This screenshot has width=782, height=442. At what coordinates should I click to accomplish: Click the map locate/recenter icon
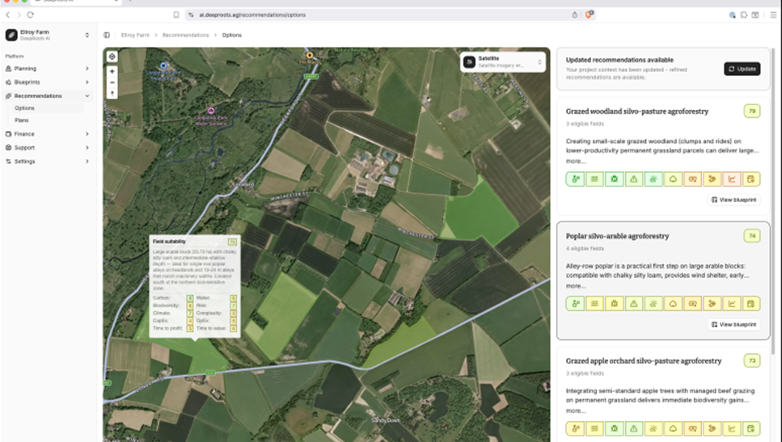point(112,57)
